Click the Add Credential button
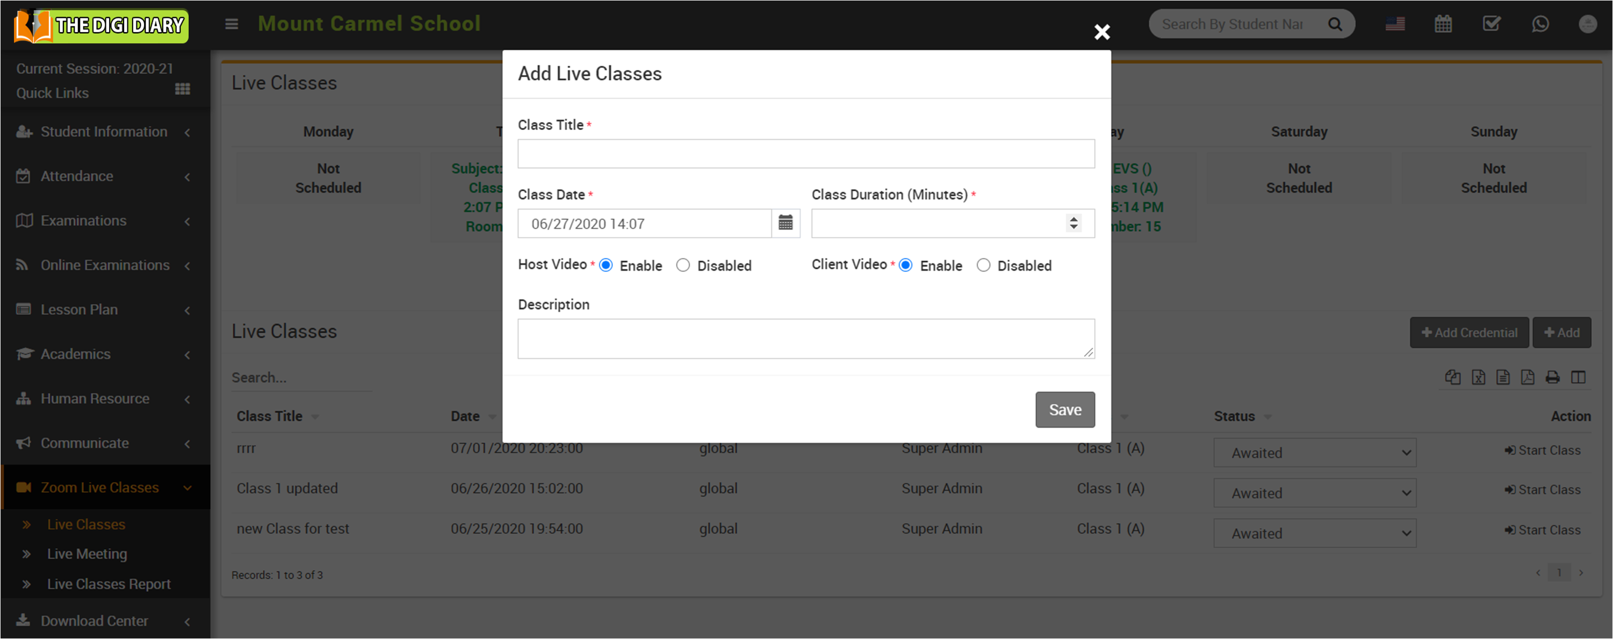 click(x=1468, y=333)
